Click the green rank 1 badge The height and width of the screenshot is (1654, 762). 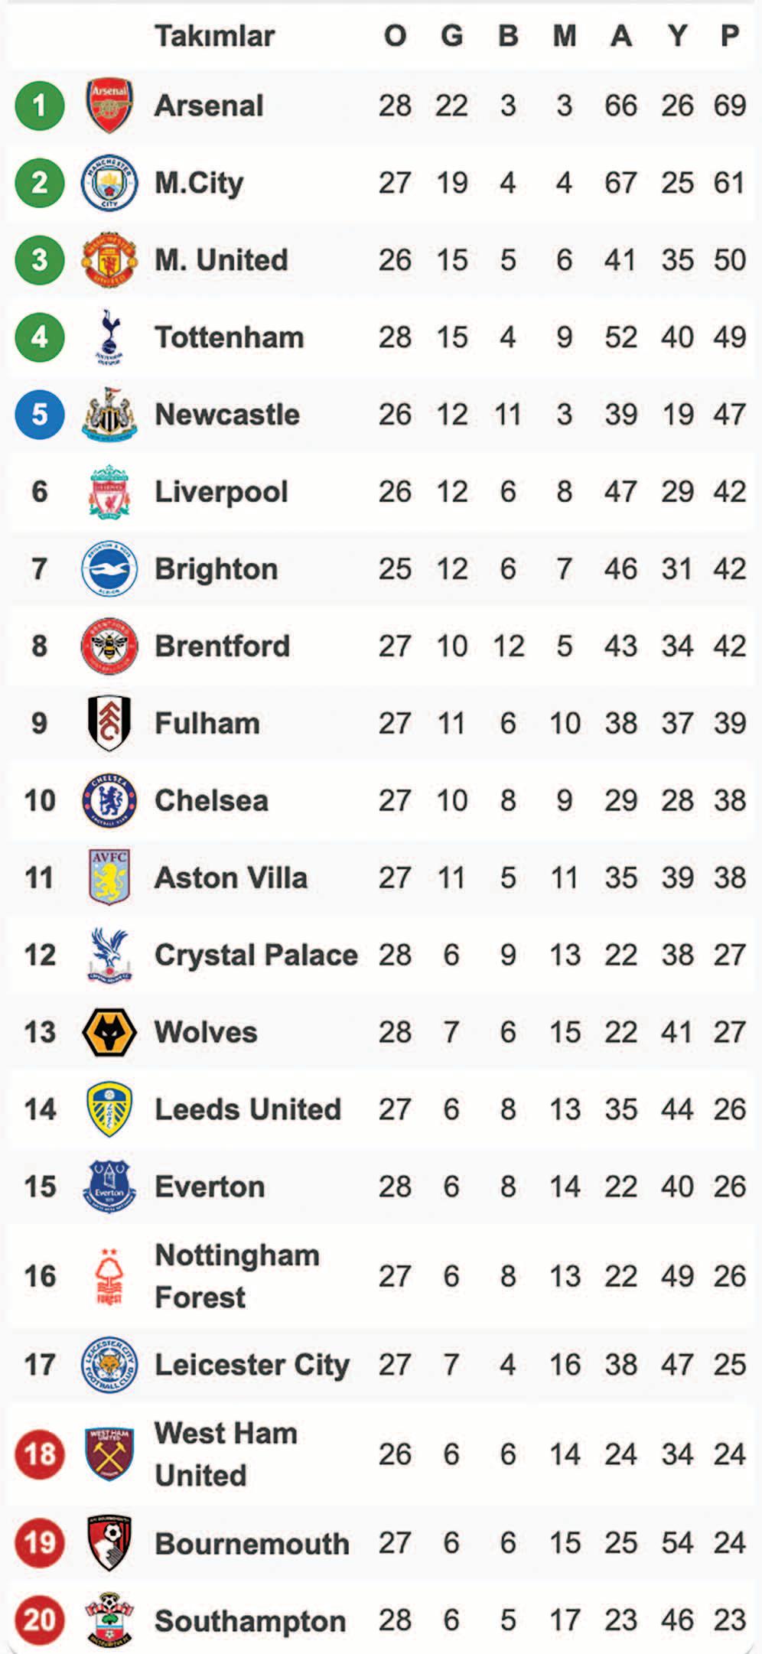pyautogui.click(x=39, y=106)
